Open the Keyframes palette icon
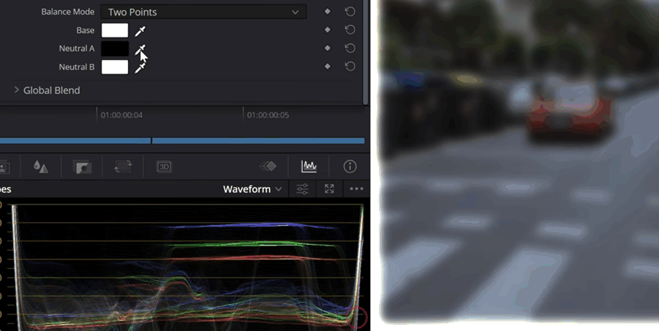The height and width of the screenshot is (331, 659). point(268,167)
